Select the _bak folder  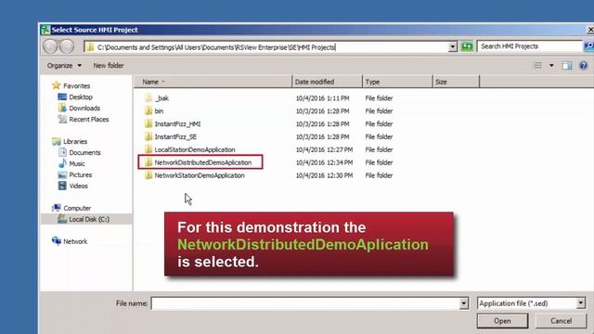[157, 98]
